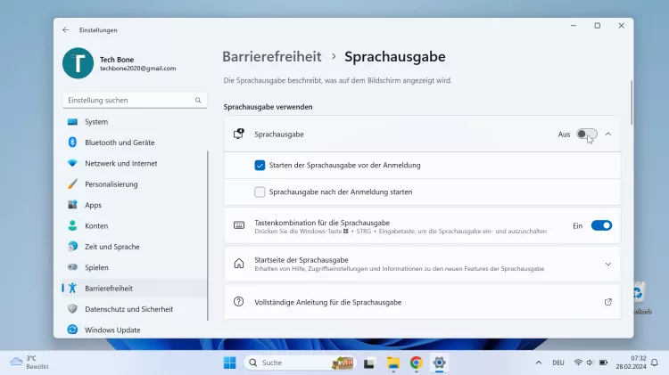Click the home icon of Startseite row
This screenshot has width=669, height=375.
click(239, 264)
